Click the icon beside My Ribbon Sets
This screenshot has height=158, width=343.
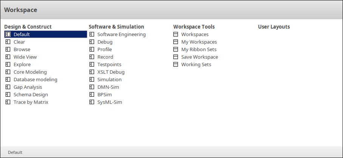click(176, 50)
